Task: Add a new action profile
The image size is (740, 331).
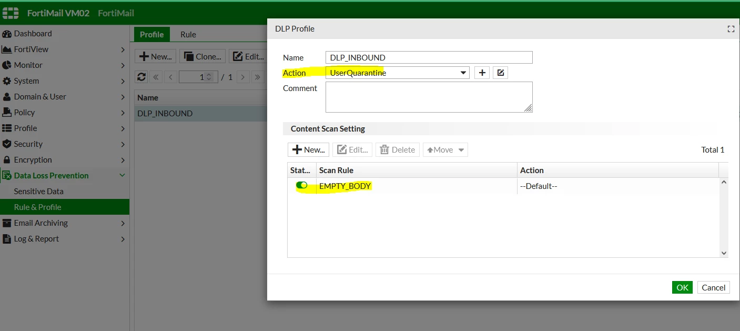Action: tap(482, 73)
